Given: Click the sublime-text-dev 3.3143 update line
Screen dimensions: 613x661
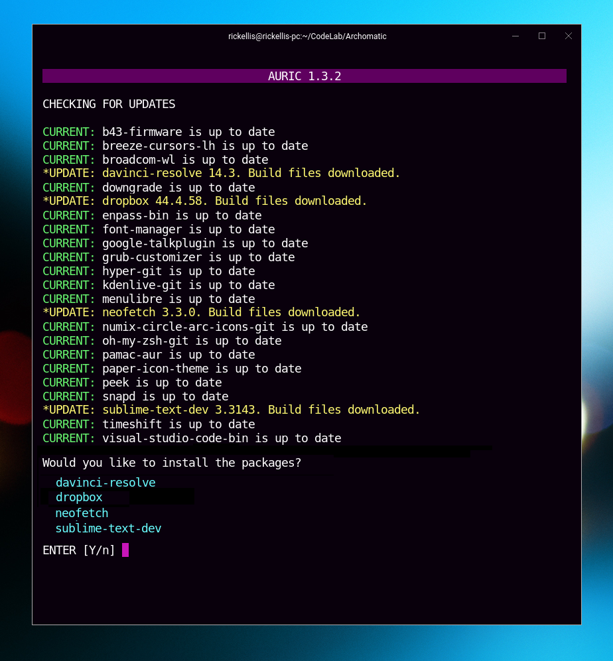Looking at the screenshot, I should (231, 410).
